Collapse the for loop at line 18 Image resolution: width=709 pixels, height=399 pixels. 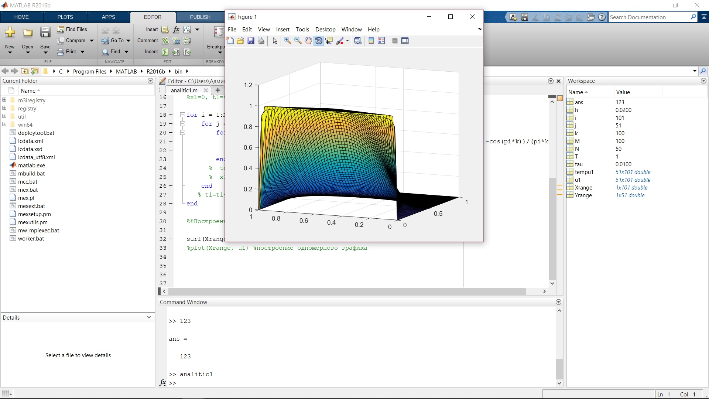pyautogui.click(x=182, y=115)
